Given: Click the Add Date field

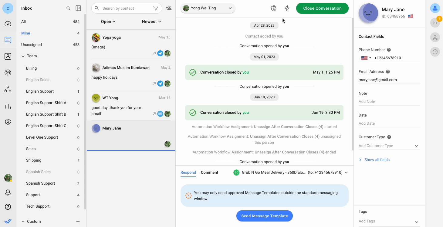Looking at the screenshot, I should pos(389,123).
